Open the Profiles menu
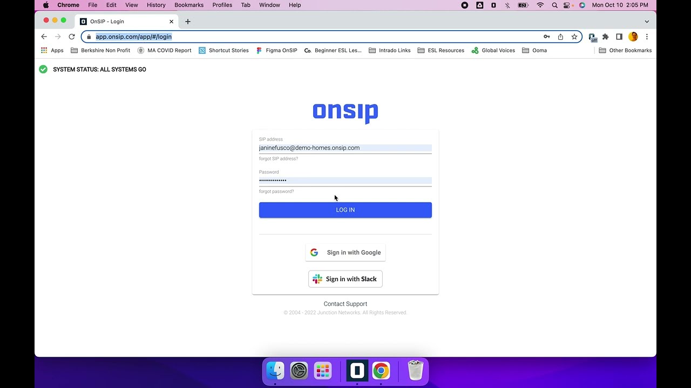Screen dimensions: 691x388 point(222,5)
